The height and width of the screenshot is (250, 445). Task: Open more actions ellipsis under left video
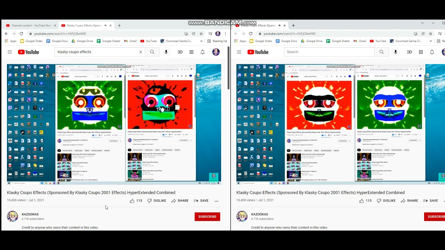point(216,201)
